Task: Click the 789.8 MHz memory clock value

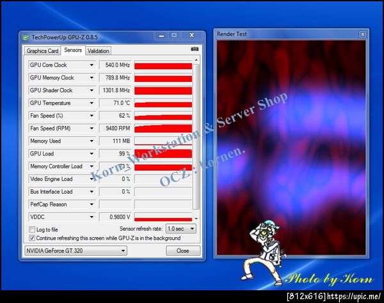Action: pyautogui.click(x=115, y=78)
